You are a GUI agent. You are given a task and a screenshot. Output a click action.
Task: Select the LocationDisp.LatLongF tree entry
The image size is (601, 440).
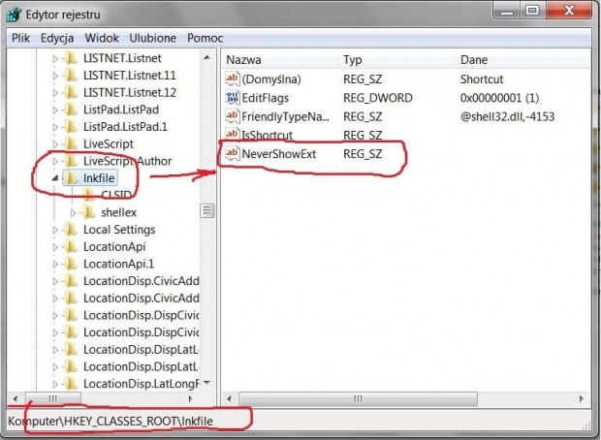pyautogui.click(x=142, y=383)
